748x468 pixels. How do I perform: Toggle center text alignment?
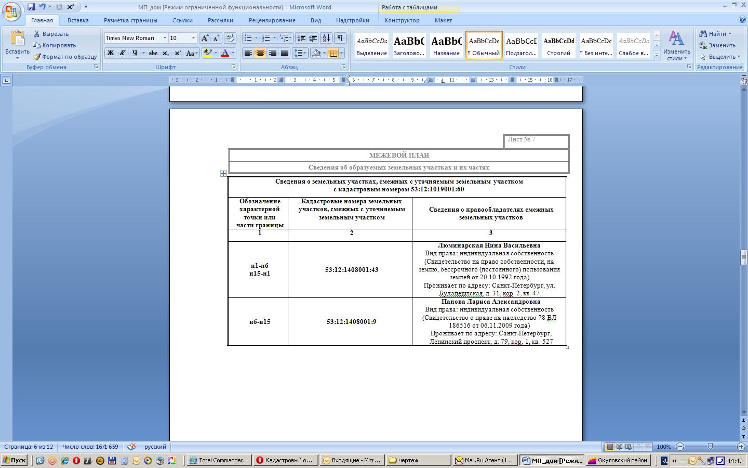[x=260, y=53]
